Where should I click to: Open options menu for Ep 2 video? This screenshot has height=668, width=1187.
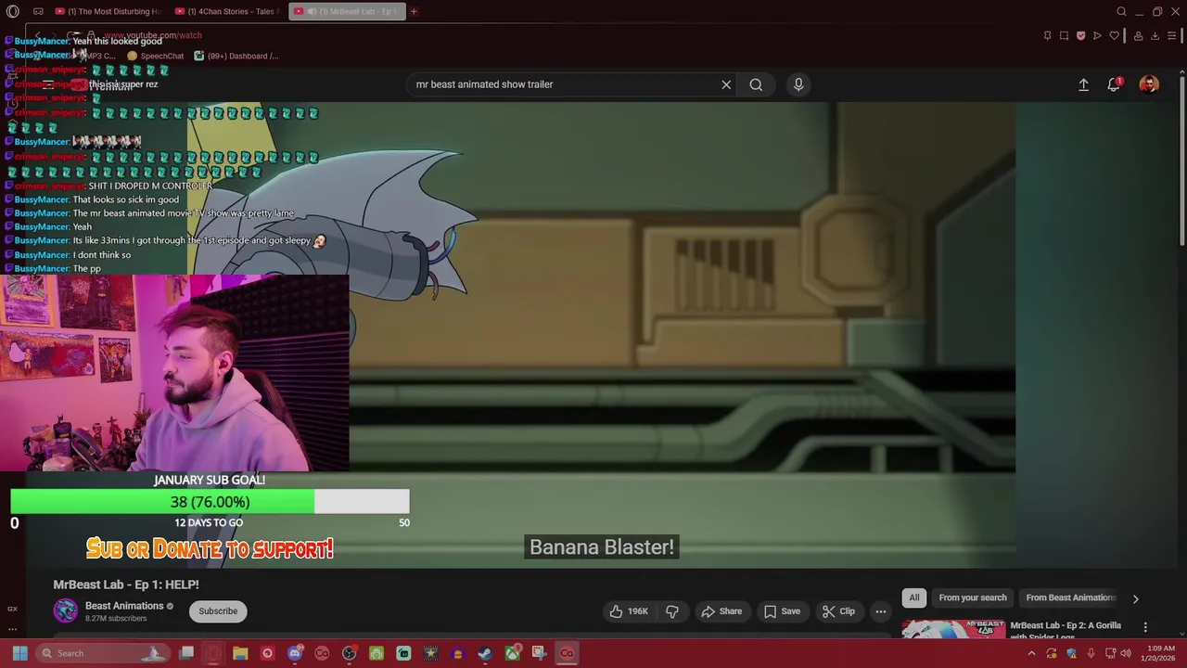[1145, 627]
